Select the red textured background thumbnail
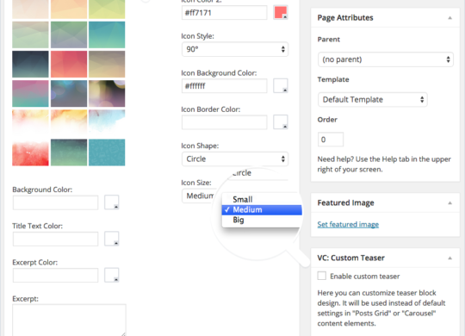Image resolution: width=465 pixels, height=336 pixels. click(30, 152)
